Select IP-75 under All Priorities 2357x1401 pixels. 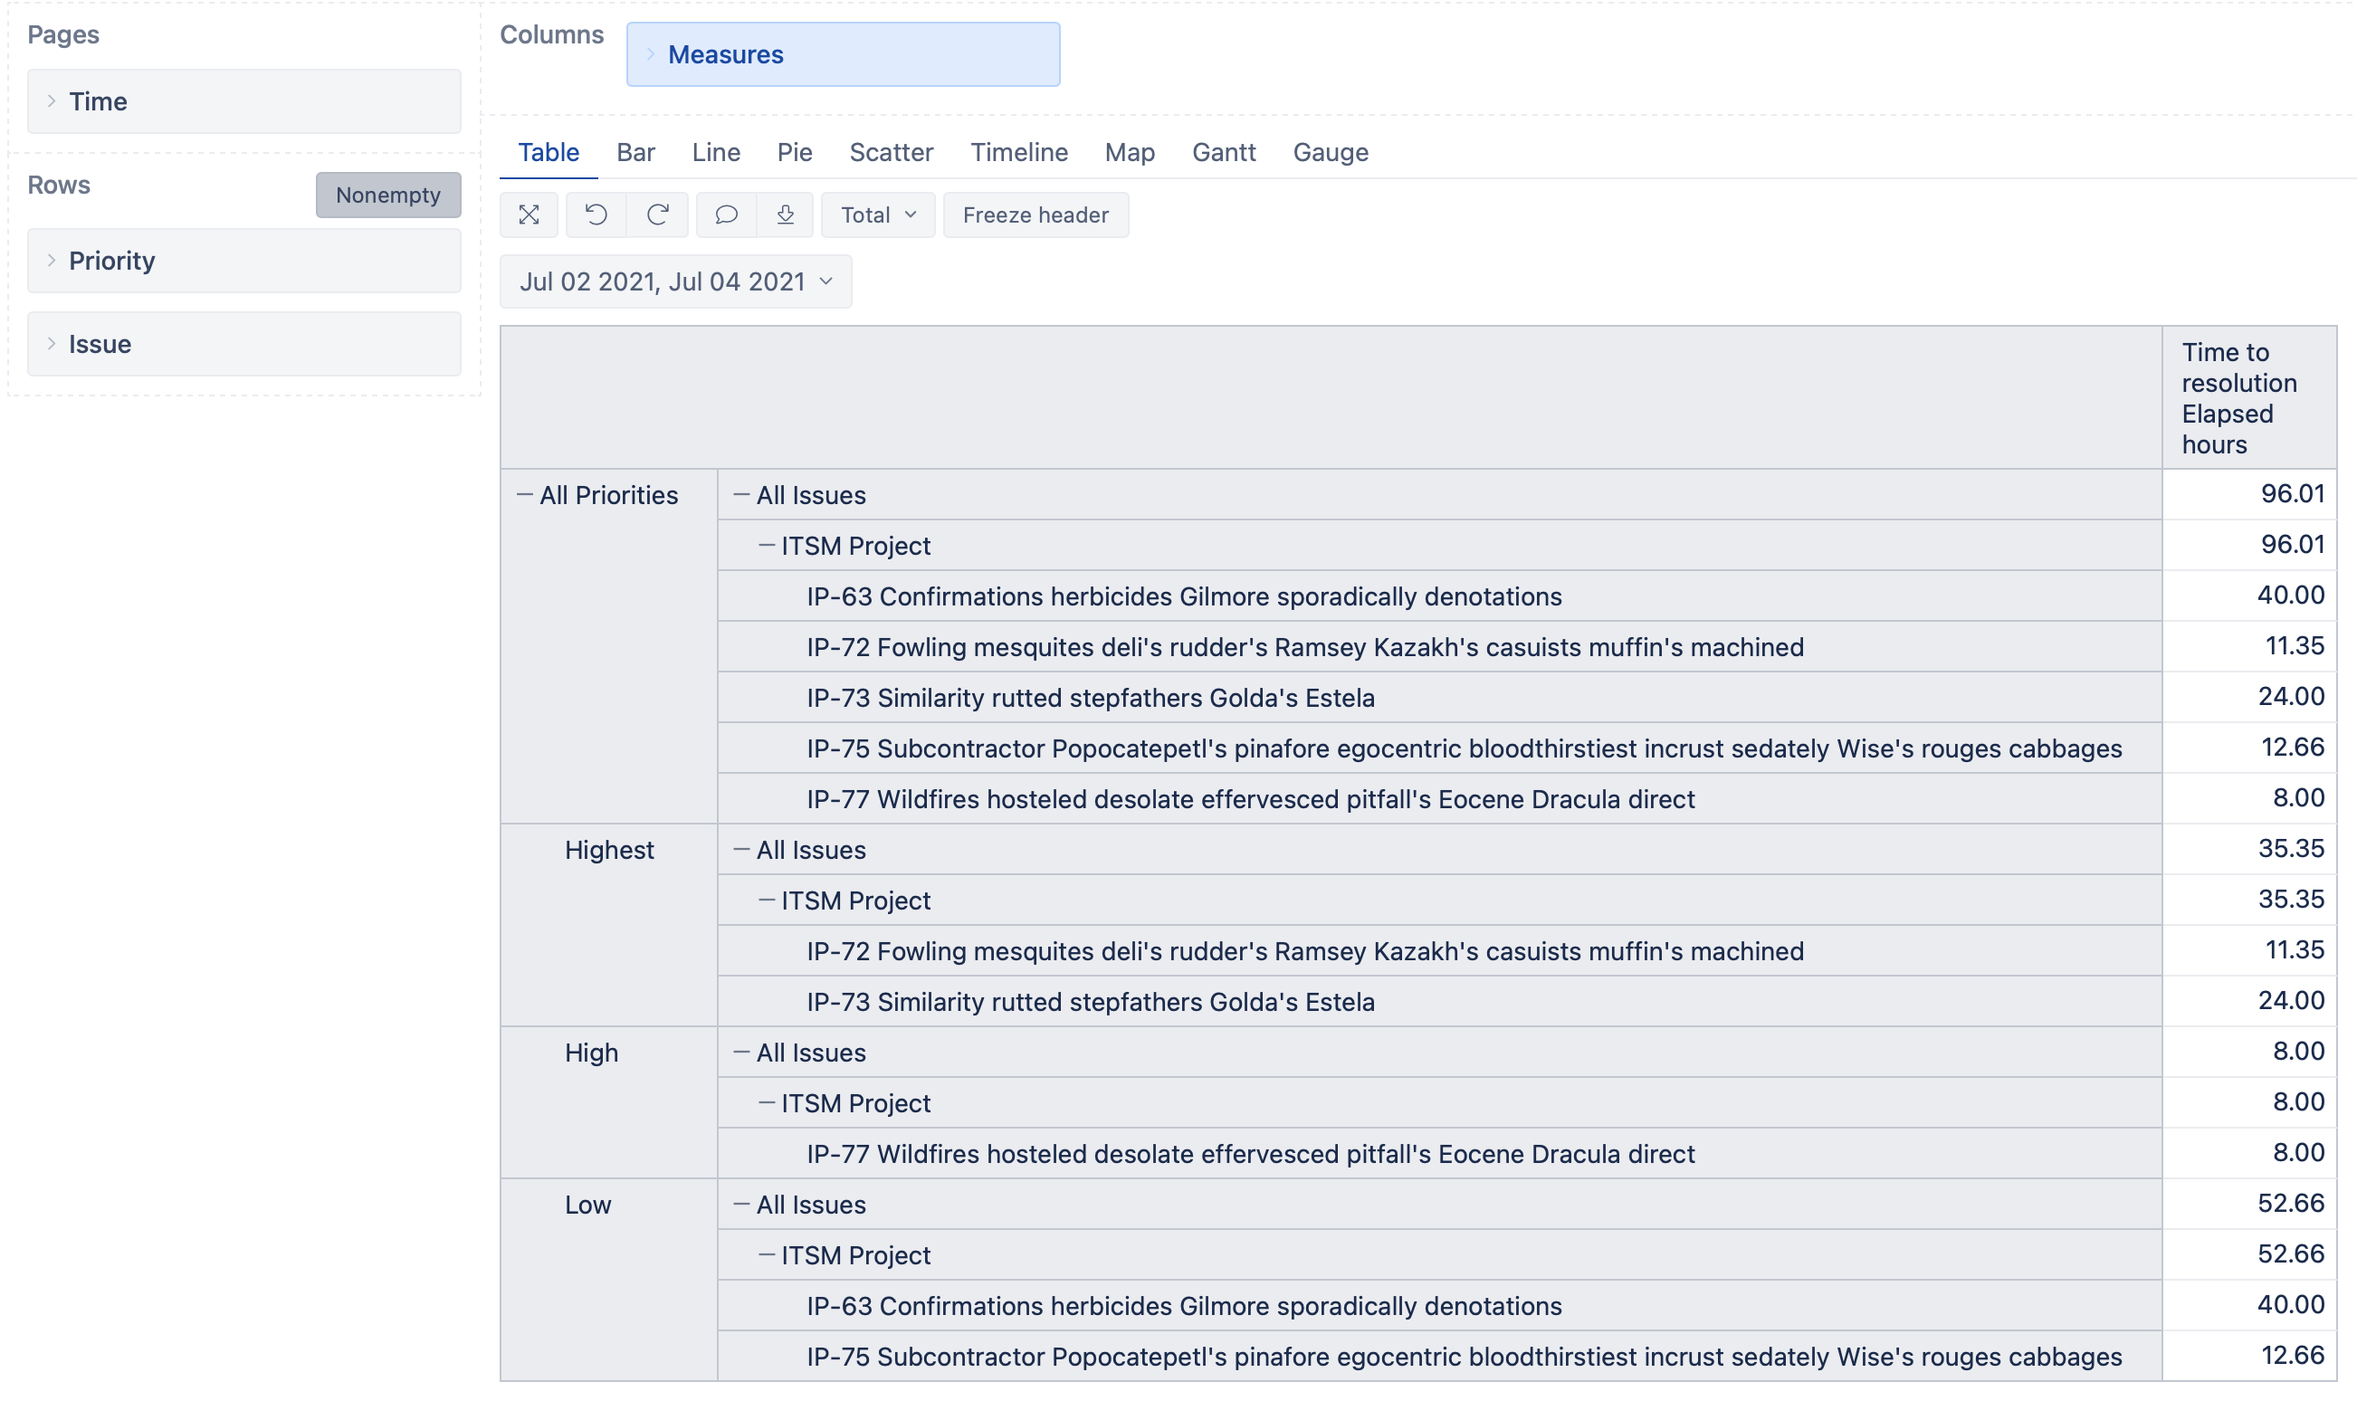(x=1464, y=748)
